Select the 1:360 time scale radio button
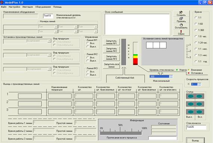 [196, 30]
